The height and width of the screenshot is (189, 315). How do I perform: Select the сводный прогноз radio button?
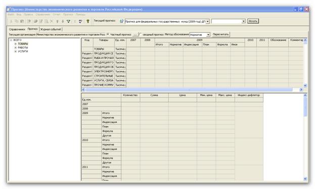141,34
